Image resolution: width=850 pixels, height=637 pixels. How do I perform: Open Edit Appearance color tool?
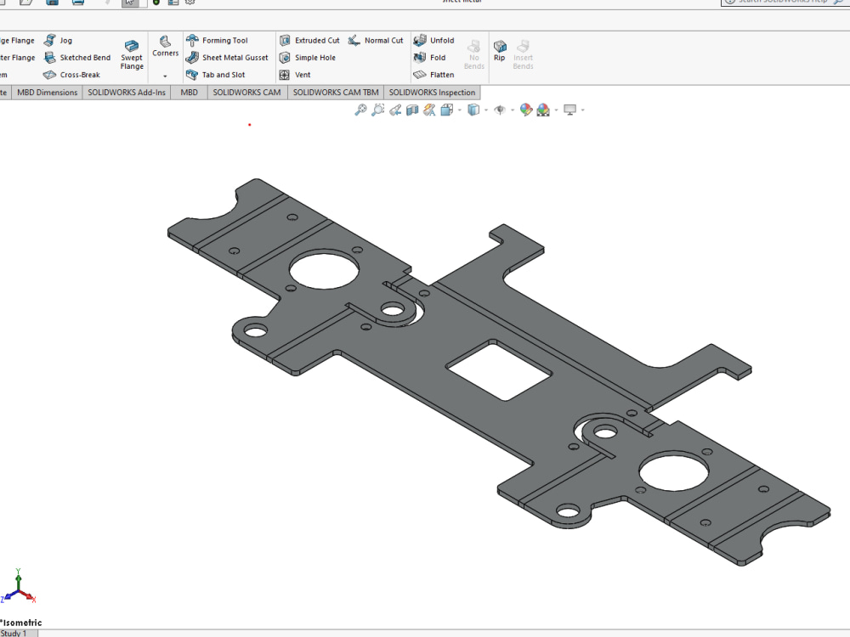pos(526,110)
